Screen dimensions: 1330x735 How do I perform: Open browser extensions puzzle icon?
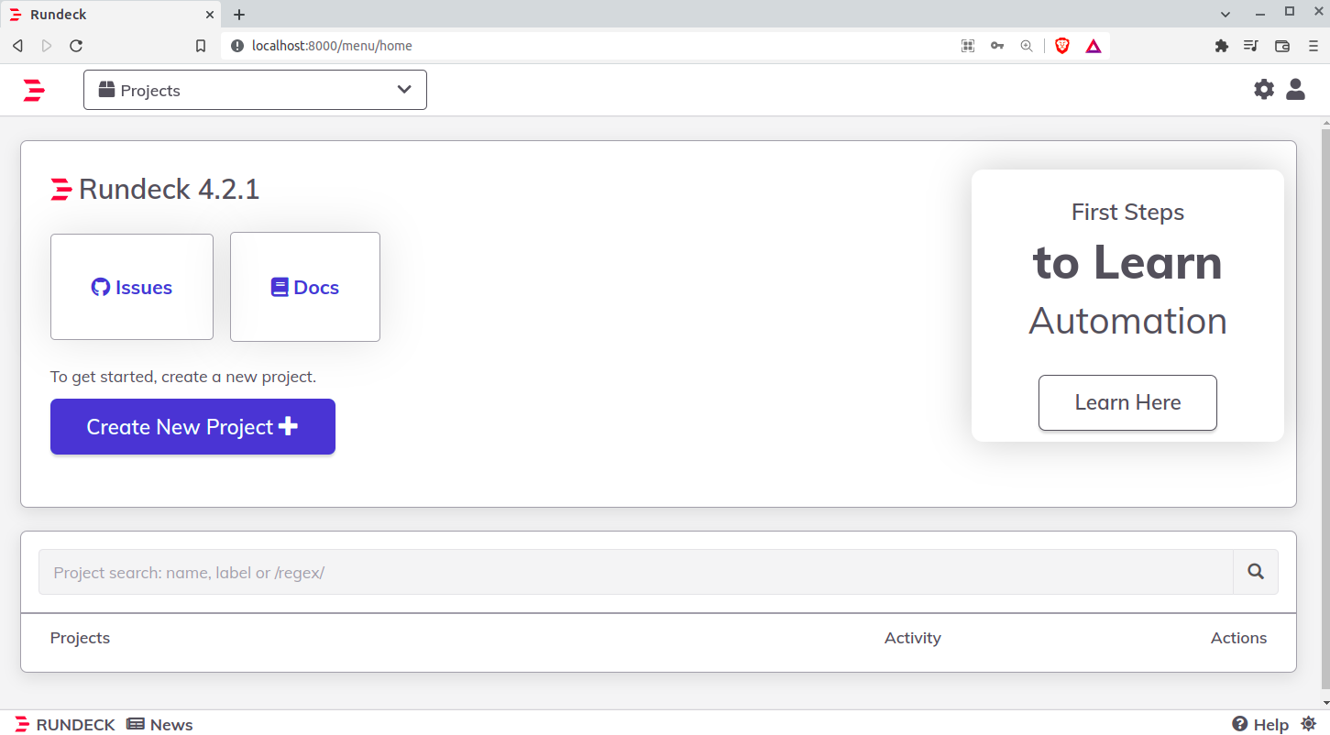1221,46
